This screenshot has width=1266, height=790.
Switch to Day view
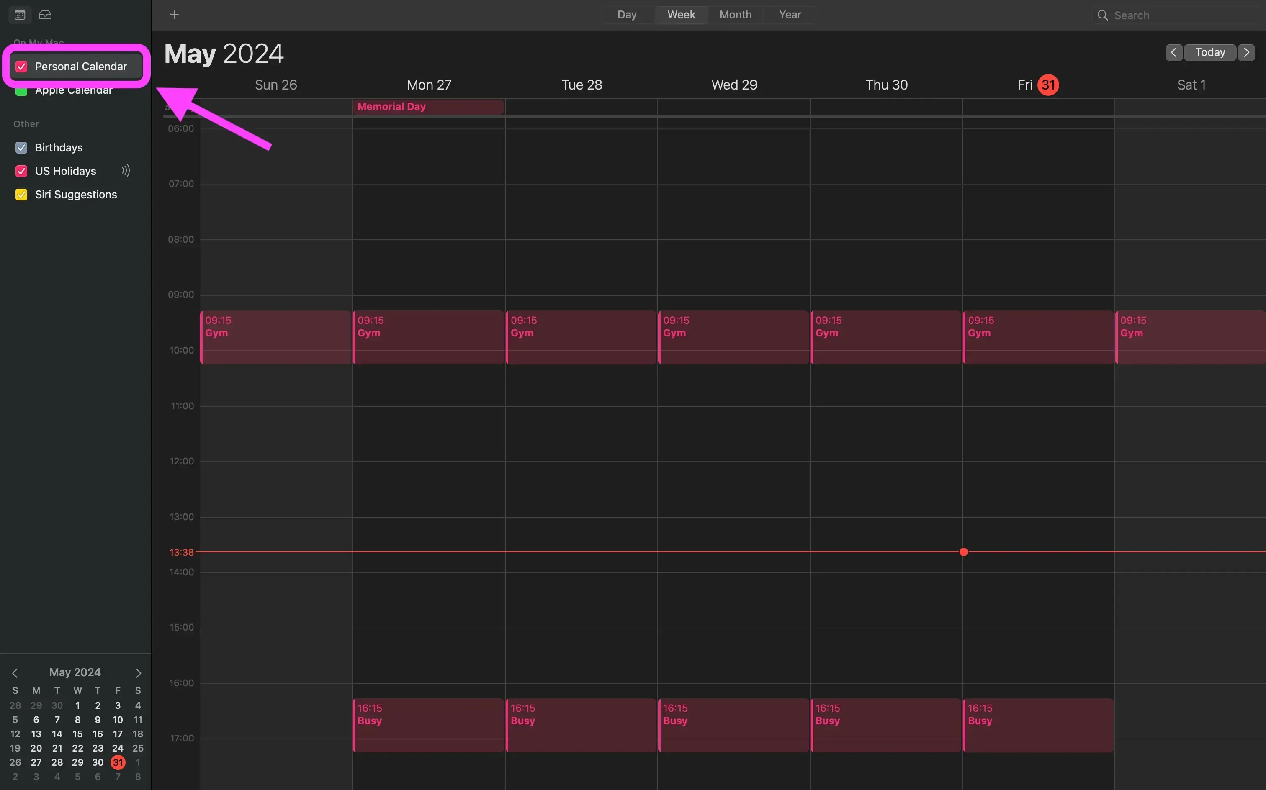click(626, 15)
